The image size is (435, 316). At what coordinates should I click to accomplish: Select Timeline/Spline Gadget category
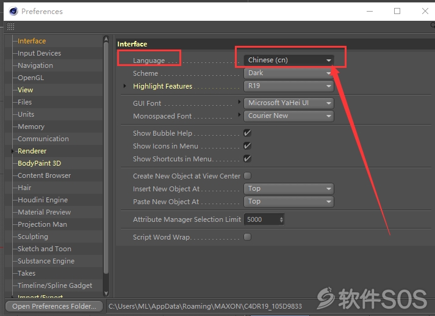point(55,285)
